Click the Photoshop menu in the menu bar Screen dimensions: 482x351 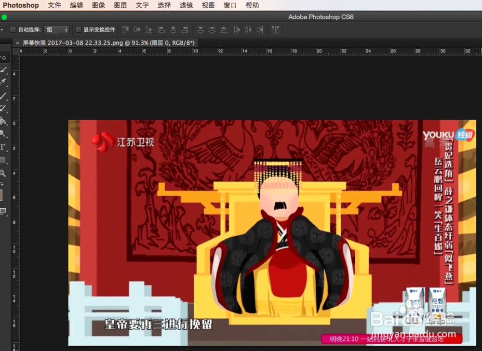point(21,5)
